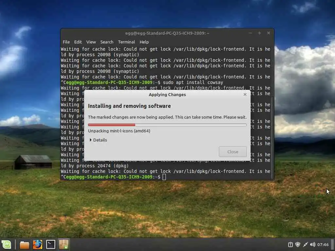335x251 pixels.
Task: Open the Search menu in the terminal
Action: 107,42
